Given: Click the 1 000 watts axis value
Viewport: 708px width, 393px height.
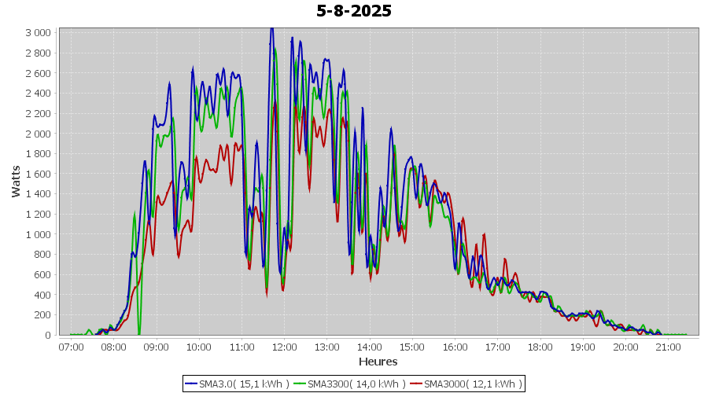Looking at the screenshot, I should (38, 234).
